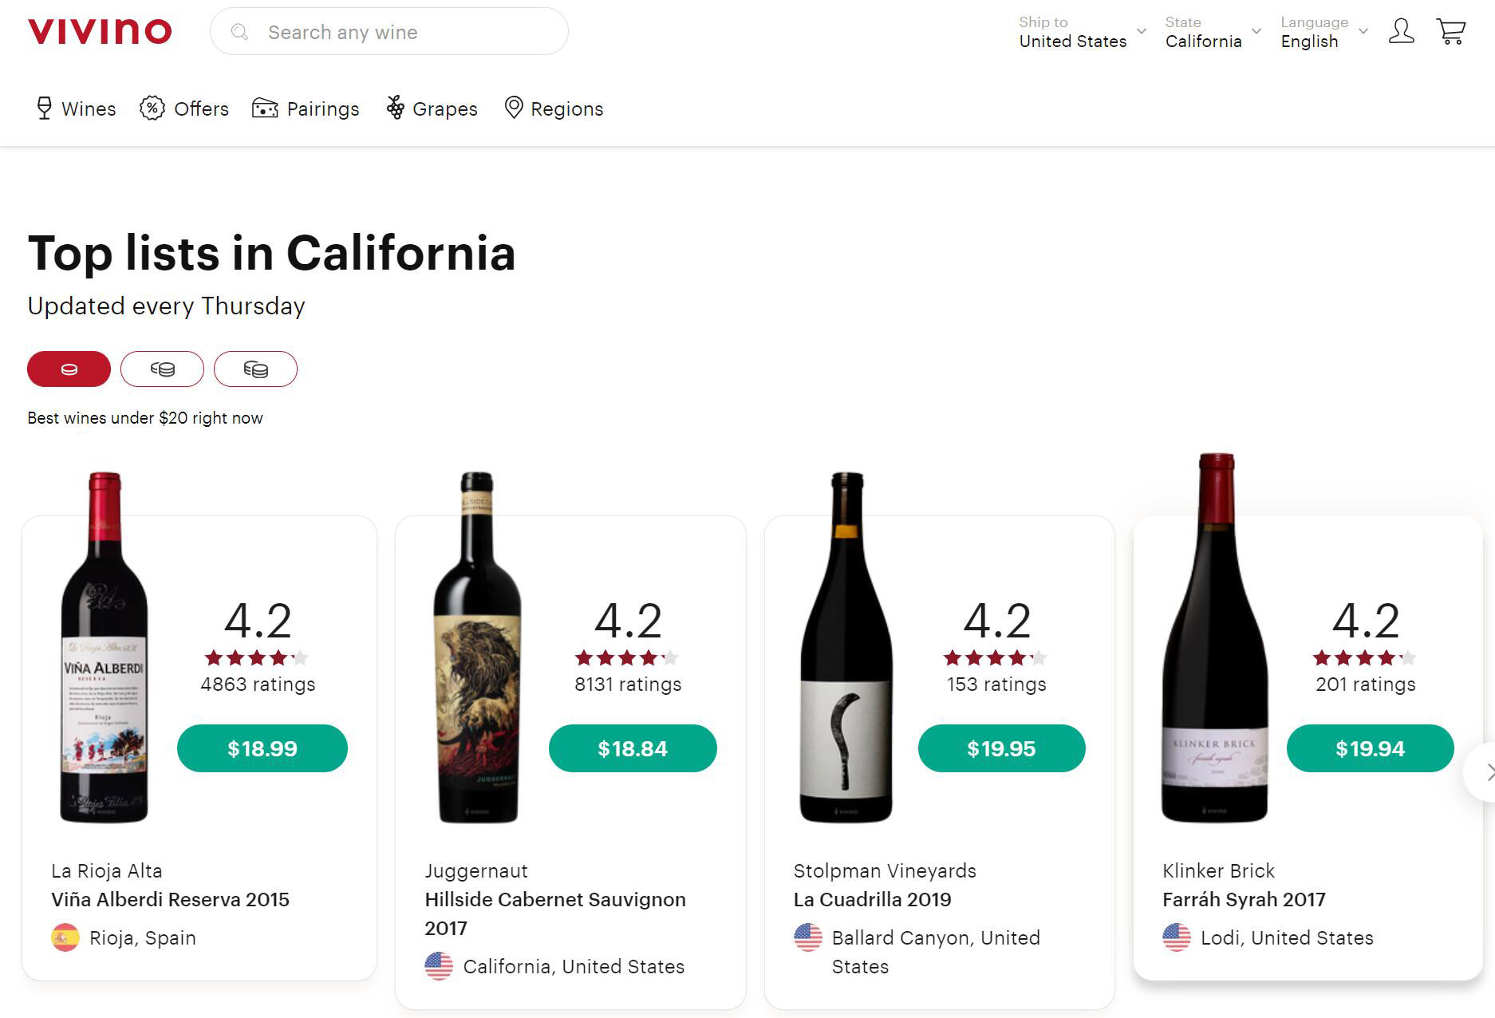Click the $18.99 price button
The height and width of the screenshot is (1018, 1495).
[x=262, y=748]
